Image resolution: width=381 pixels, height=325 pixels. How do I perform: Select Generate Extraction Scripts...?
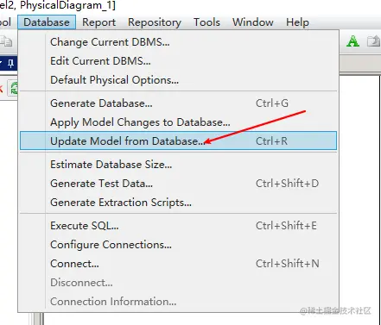[178, 203]
